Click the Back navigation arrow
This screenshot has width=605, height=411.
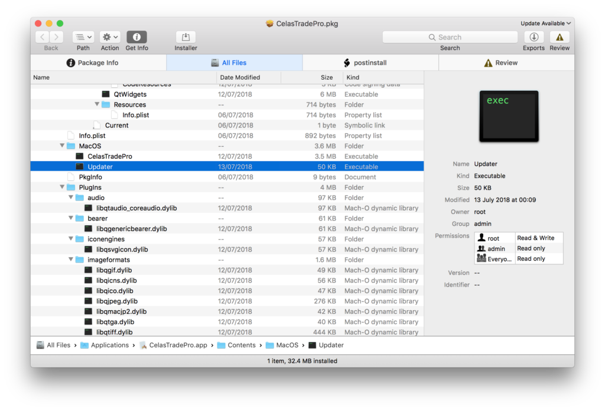coord(43,37)
